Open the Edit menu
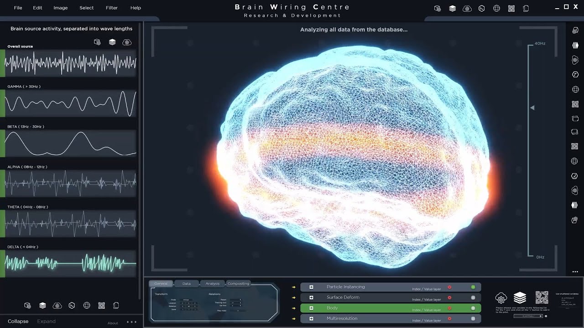 [37, 8]
